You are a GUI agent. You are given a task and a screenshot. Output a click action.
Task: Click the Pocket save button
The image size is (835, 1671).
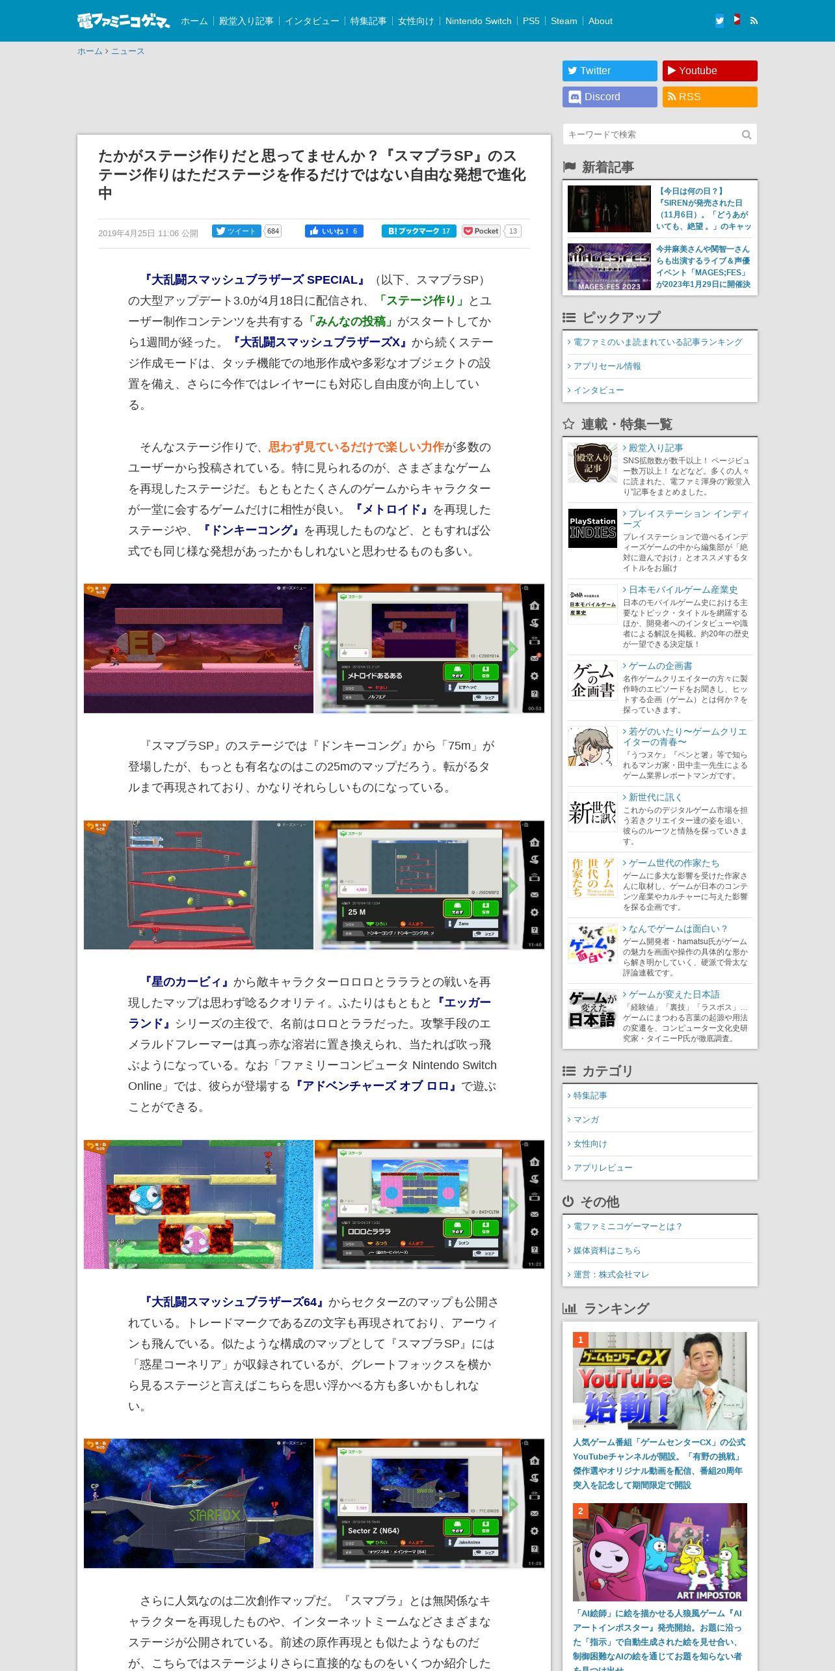tap(481, 231)
